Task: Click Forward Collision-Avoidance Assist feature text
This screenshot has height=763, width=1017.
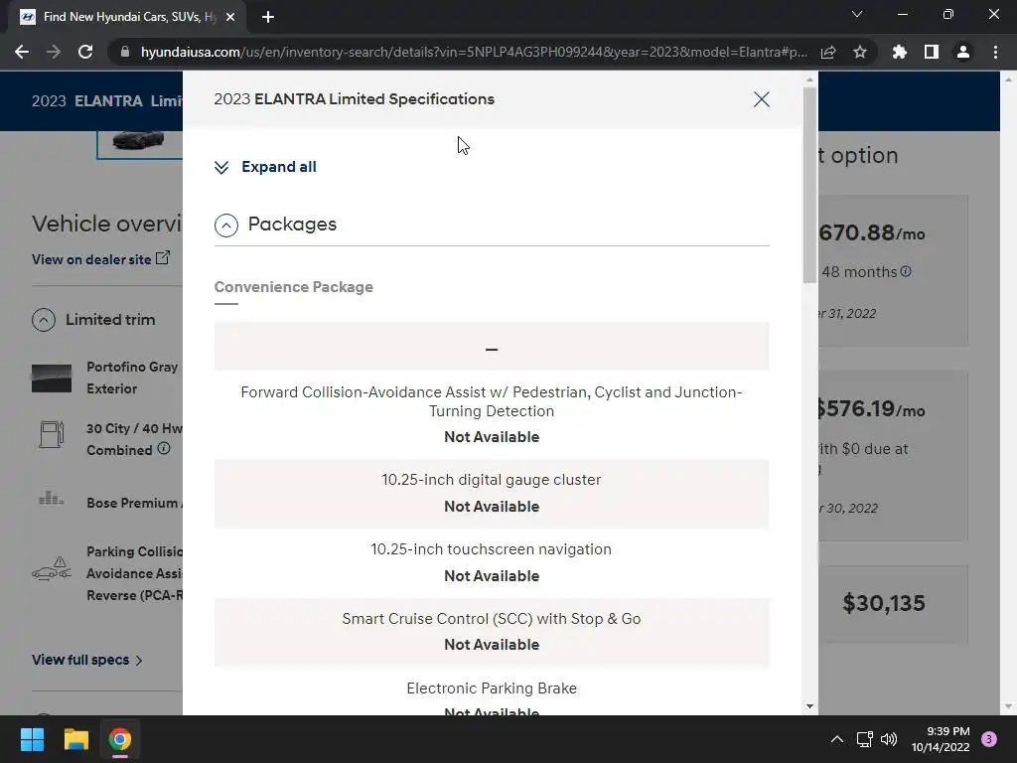Action: point(492,401)
